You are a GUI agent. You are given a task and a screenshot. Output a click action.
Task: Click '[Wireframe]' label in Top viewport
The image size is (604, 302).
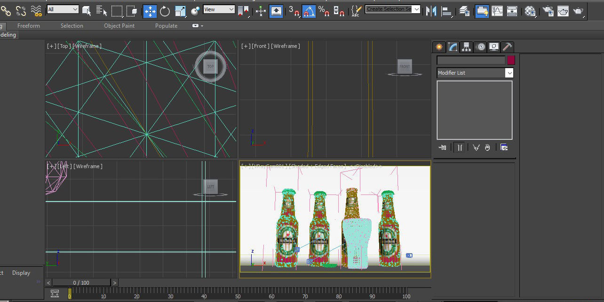point(87,46)
